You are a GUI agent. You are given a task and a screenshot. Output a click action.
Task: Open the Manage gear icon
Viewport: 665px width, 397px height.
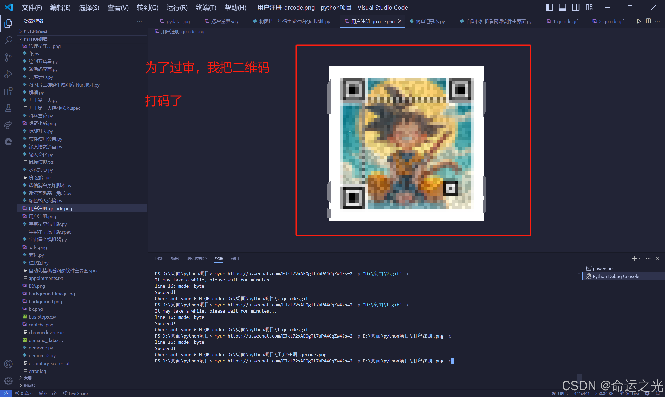click(x=8, y=380)
